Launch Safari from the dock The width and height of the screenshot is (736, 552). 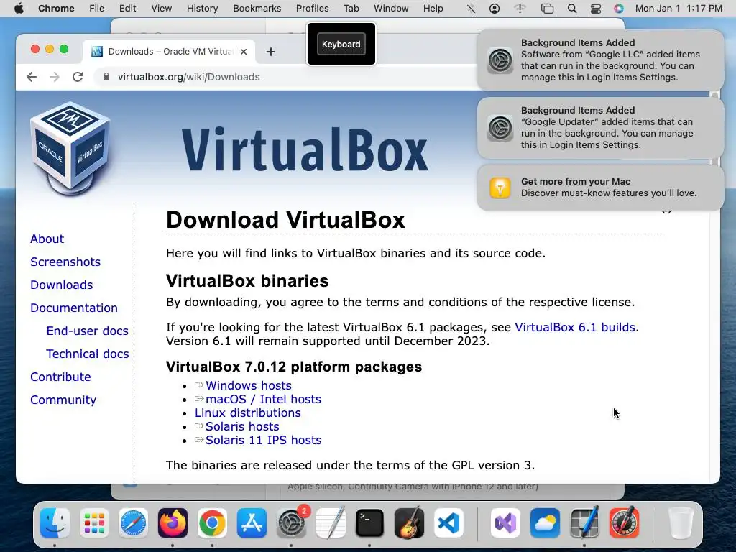click(x=133, y=523)
